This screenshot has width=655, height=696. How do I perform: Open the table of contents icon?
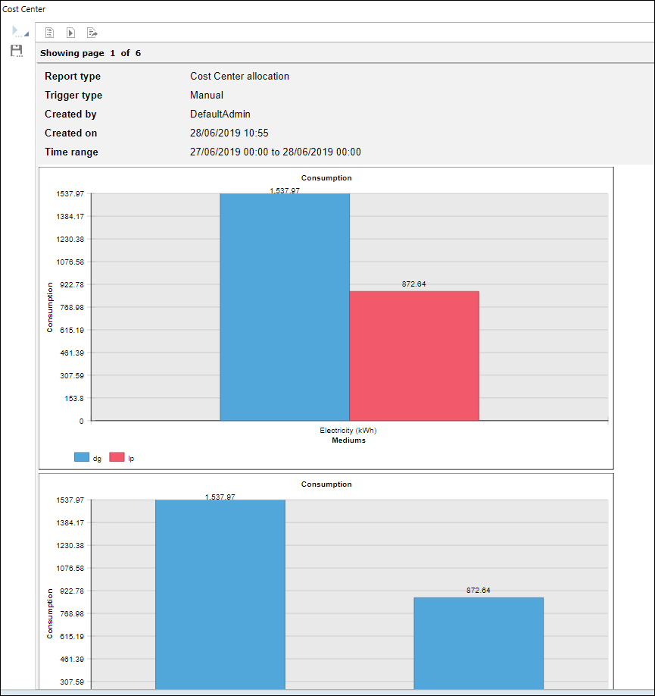50,33
